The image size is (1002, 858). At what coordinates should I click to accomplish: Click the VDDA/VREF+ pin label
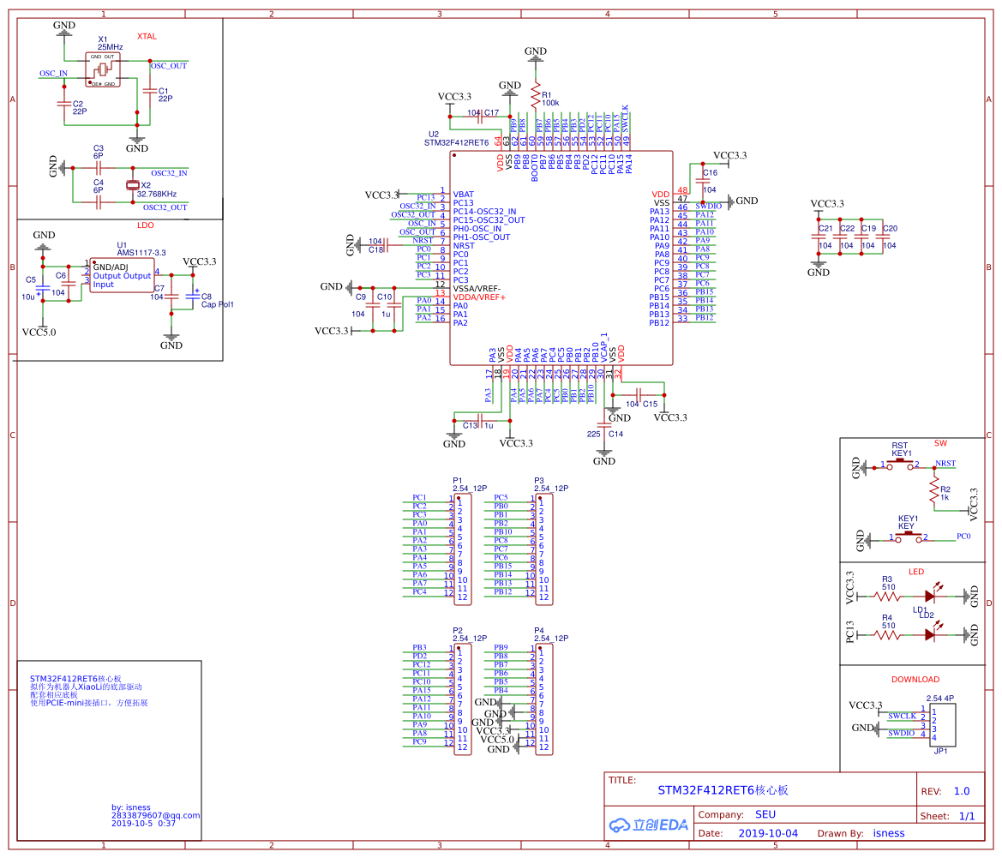tap(479, 297)
